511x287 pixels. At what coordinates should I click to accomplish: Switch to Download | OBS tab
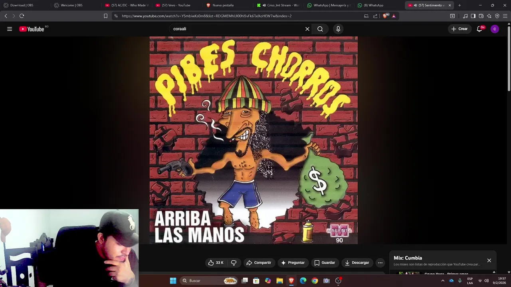[25, 5]
